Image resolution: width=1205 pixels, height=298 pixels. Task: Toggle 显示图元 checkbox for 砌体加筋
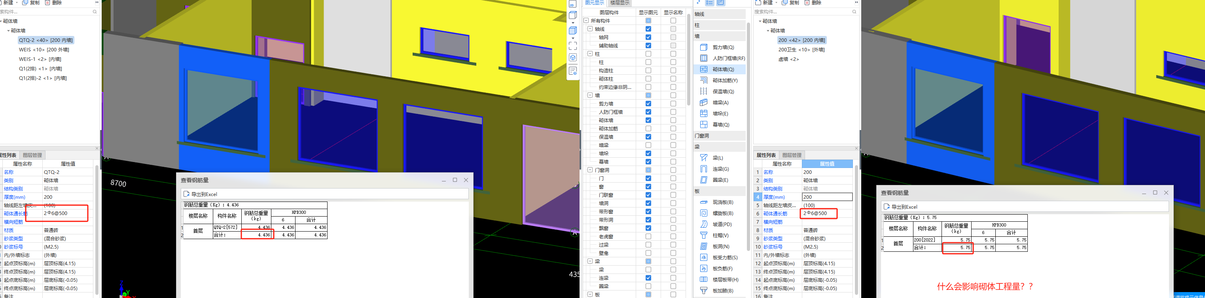648,128
